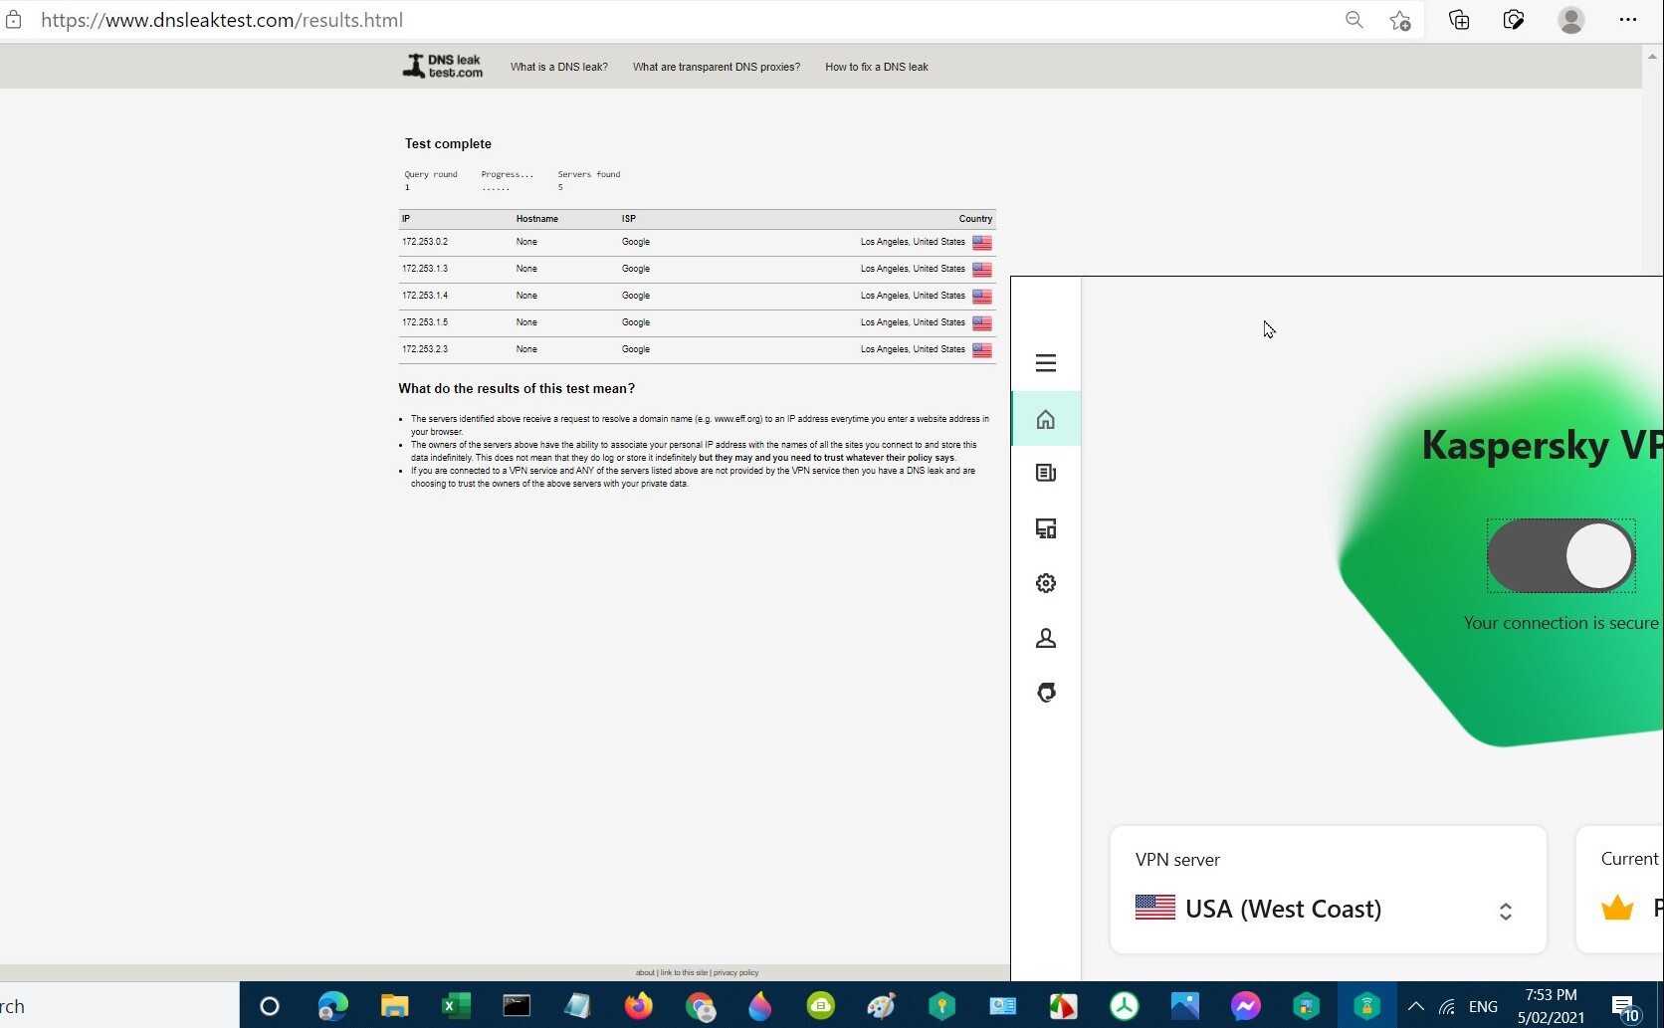This screenshot has height=1028, width=1664.
Task: Open the browser profile avatar
Action: 1570,20
